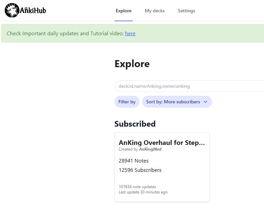Visit the AnKingMed creator profile
This screenshot has width=264, height=222.
150,149
